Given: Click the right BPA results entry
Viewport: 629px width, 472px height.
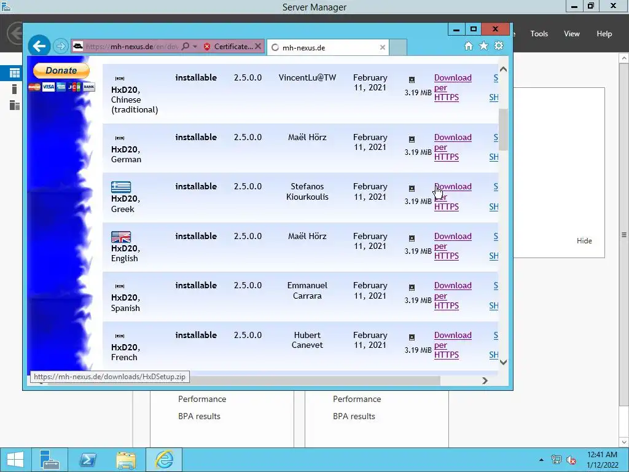Looking at the screenshot, I should click(354, 416).
